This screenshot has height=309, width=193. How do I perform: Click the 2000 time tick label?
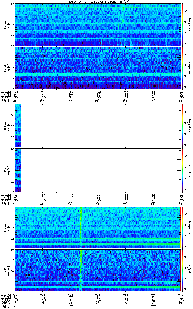(15, 305)
